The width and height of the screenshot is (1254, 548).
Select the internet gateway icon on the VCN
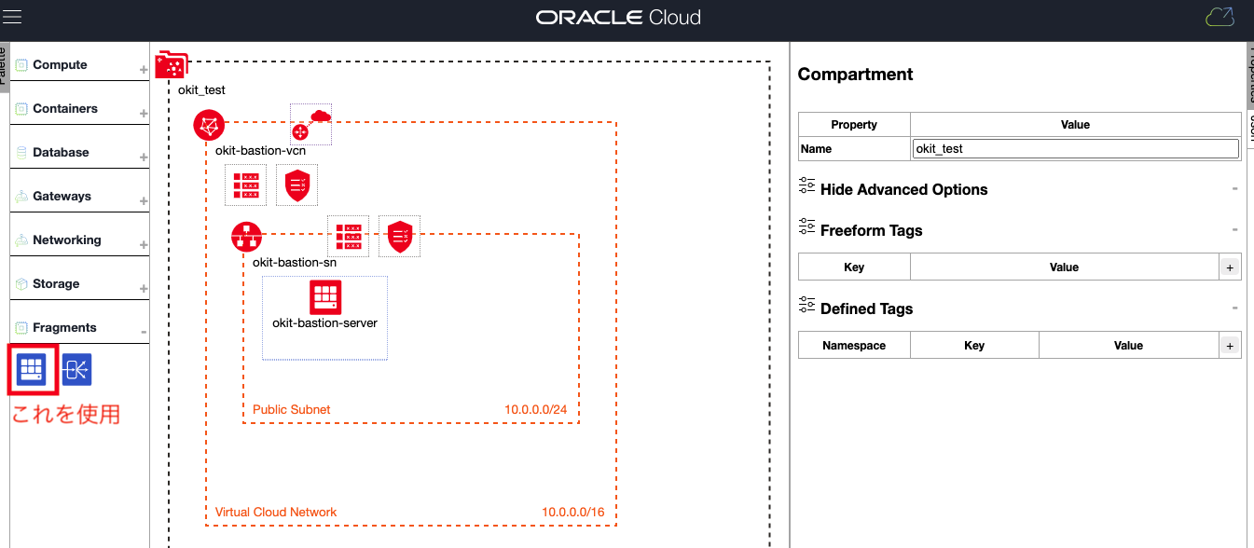tap(310, 124)
